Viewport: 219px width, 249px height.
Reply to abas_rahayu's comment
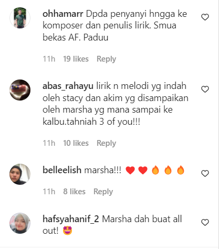point(106,143)
